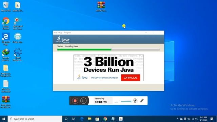Select the Setup desktop icon with TCS logo

coord(18,38)
